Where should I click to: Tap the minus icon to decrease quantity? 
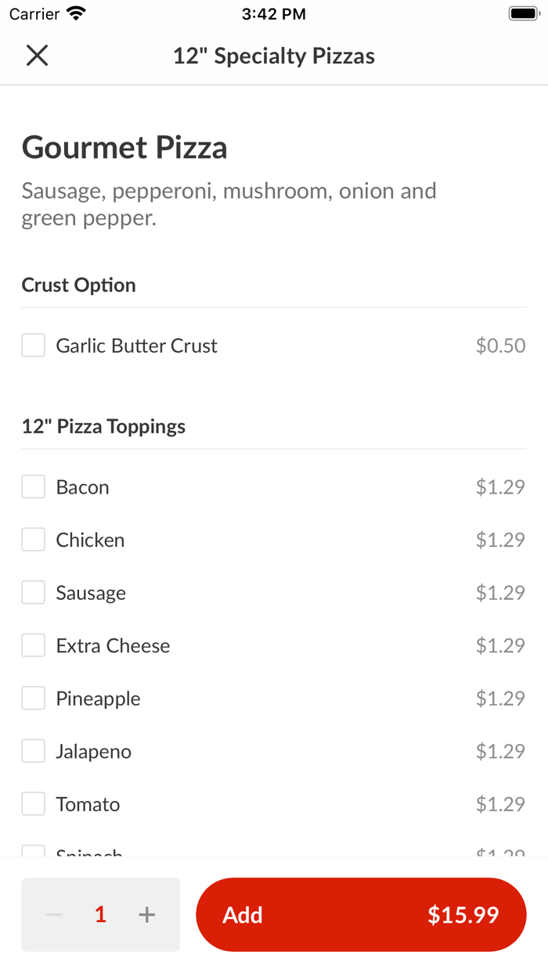click(53, 914)
